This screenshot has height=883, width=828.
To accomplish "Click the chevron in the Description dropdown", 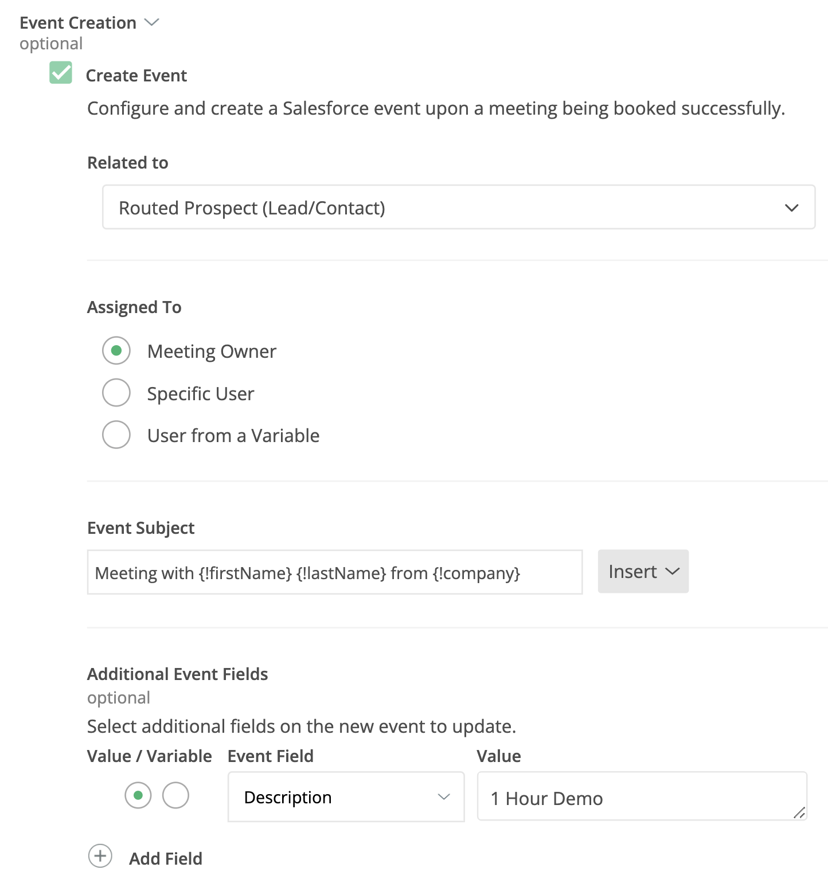I will coord(443,797).
